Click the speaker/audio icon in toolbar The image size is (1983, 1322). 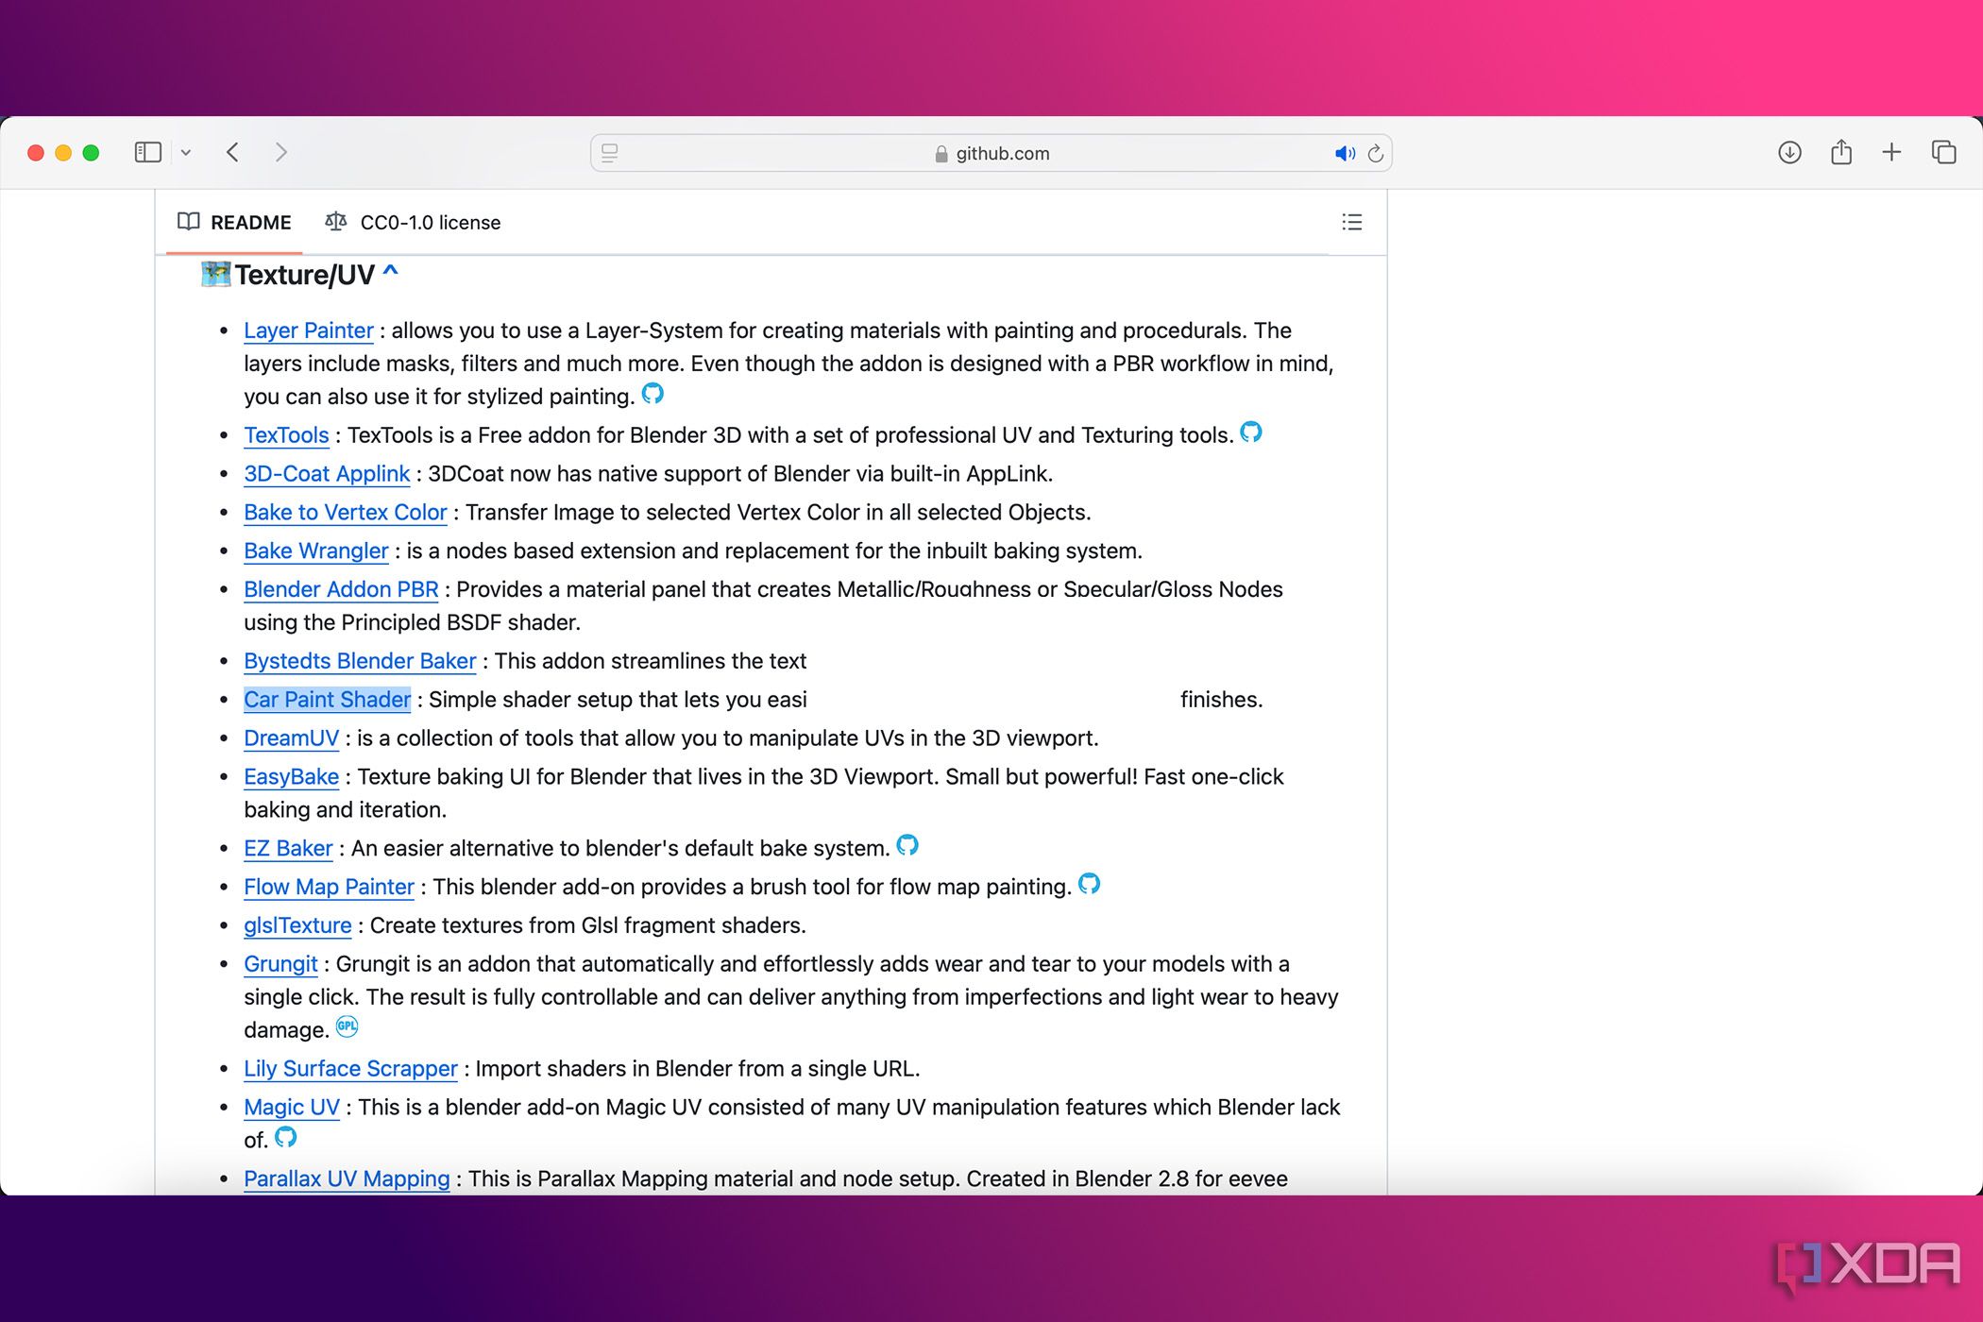pyautogui.click(x=1343, y=152)
